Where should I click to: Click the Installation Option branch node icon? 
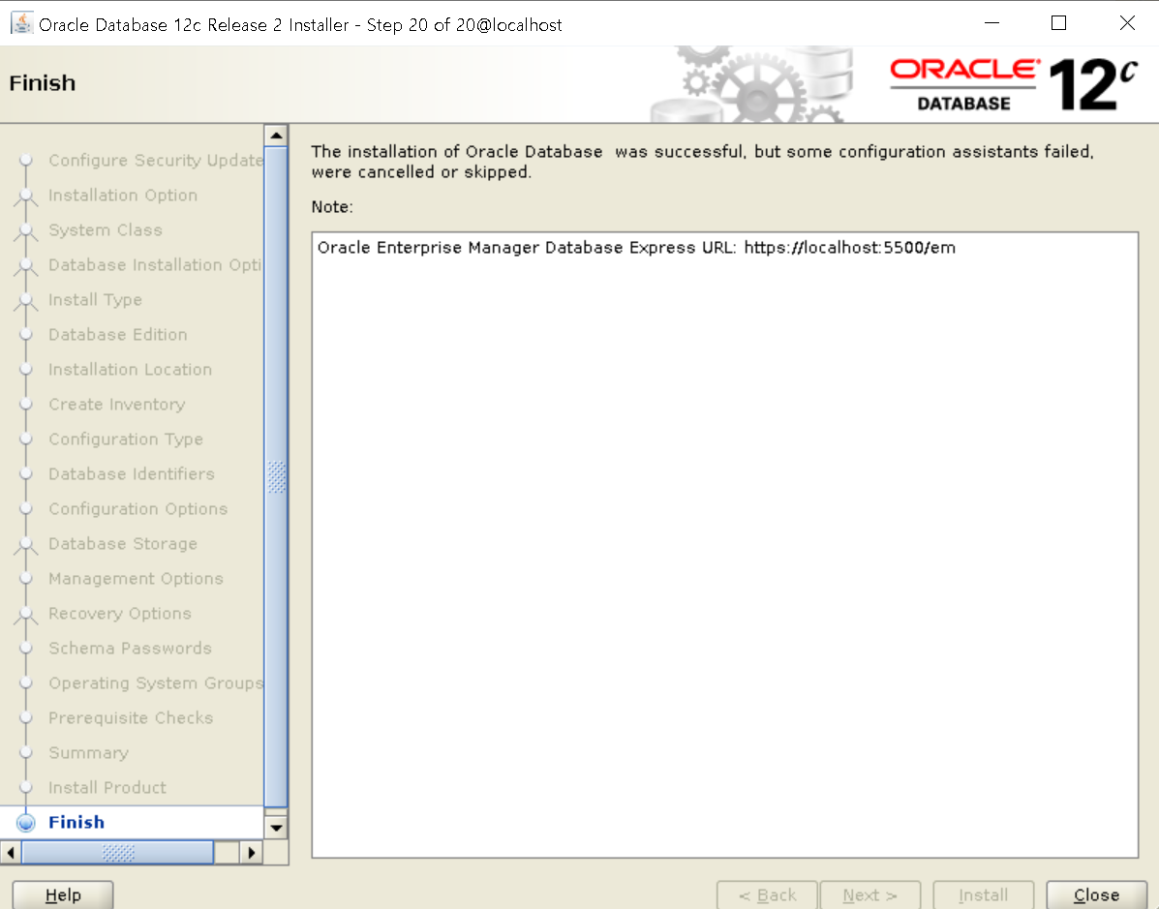click(x=26, y=196)
